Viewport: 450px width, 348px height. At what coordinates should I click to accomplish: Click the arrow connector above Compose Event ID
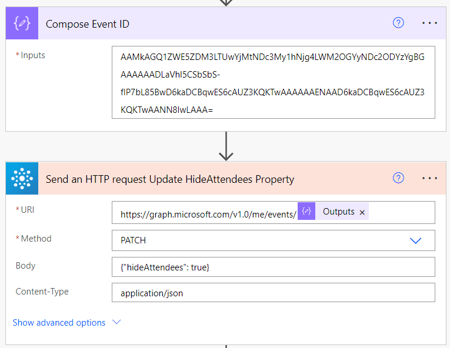click(226, 3)
